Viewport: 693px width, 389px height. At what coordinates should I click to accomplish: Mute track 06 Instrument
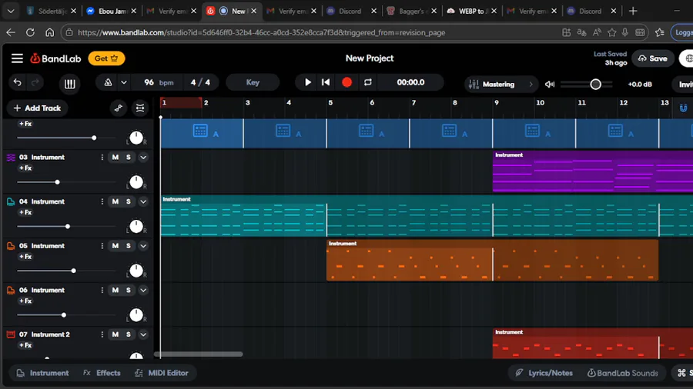click(115, 290)
